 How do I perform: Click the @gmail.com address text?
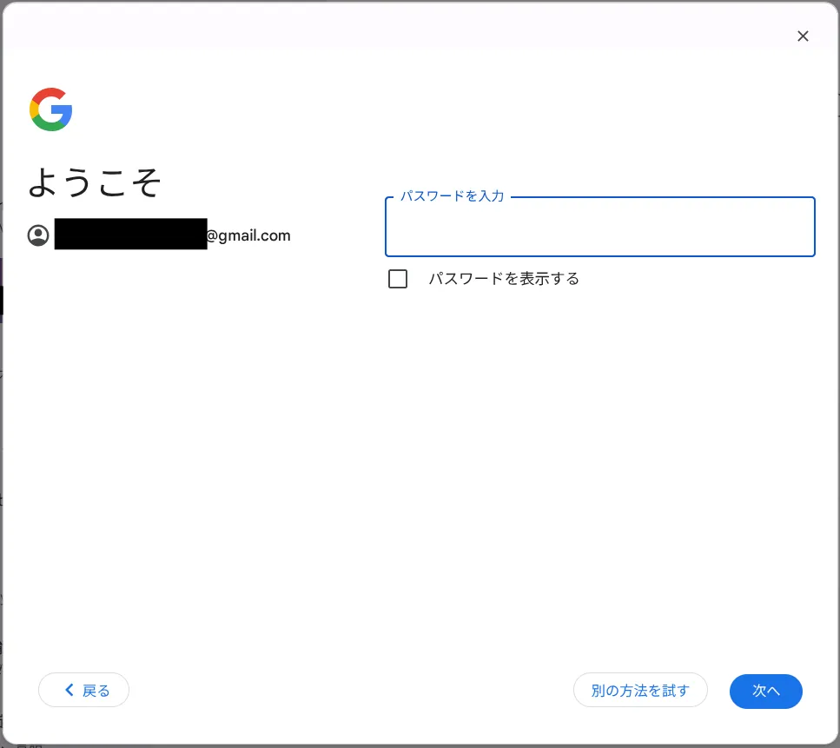[x=248, y=235]
